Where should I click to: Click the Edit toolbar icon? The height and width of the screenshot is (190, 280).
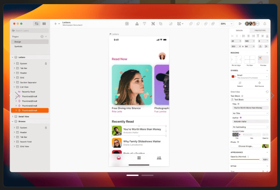coord(171,24)
